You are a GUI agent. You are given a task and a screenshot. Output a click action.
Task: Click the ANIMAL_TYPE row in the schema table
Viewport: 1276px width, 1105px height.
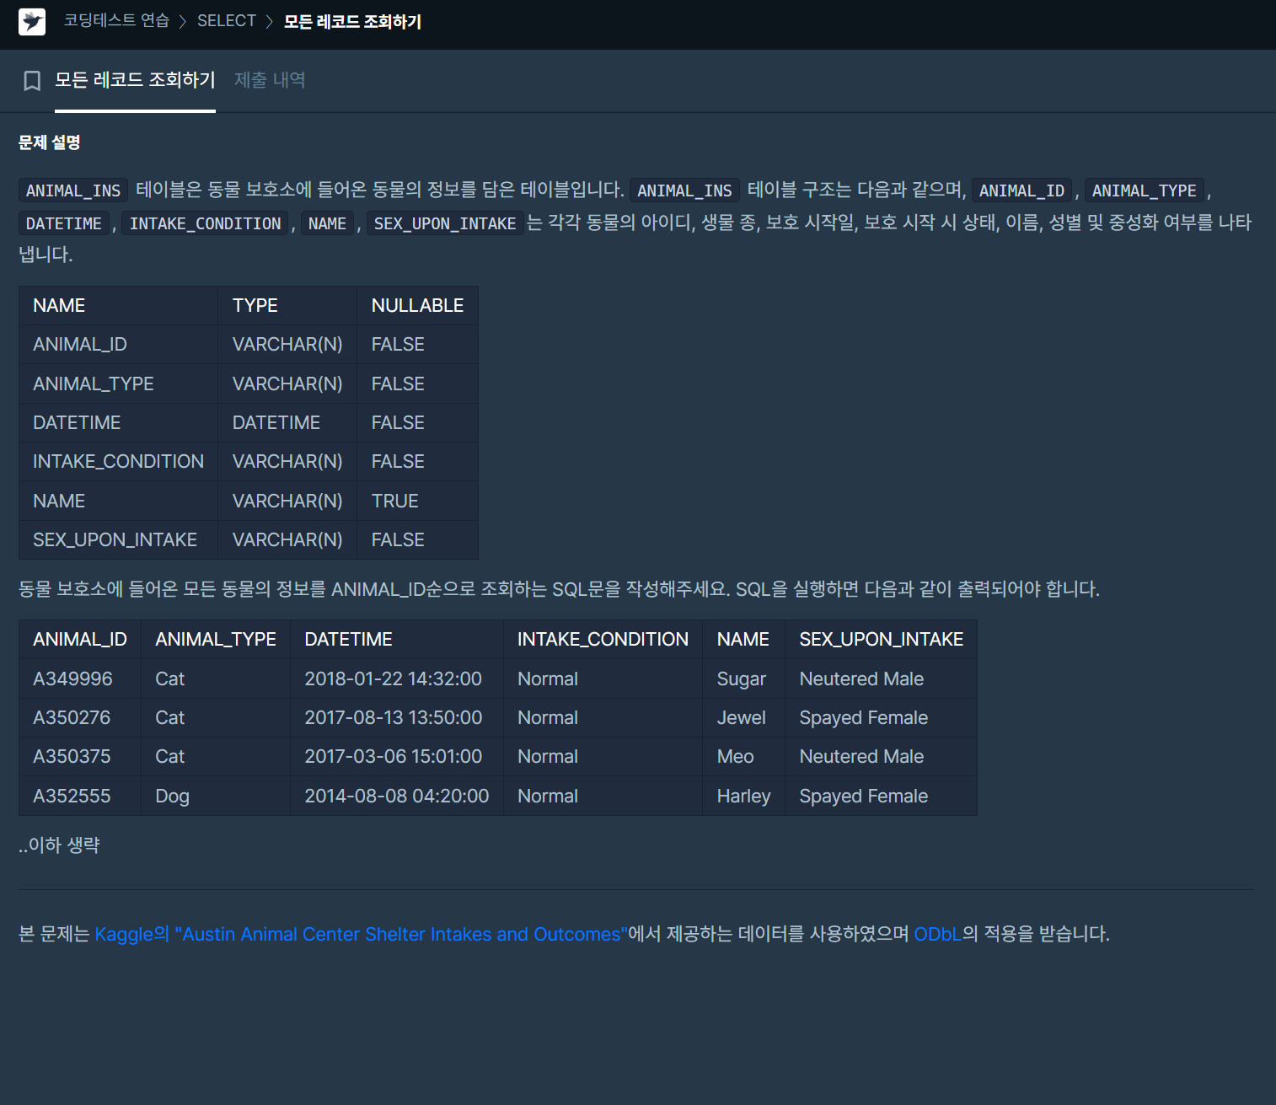coord(249,384)
